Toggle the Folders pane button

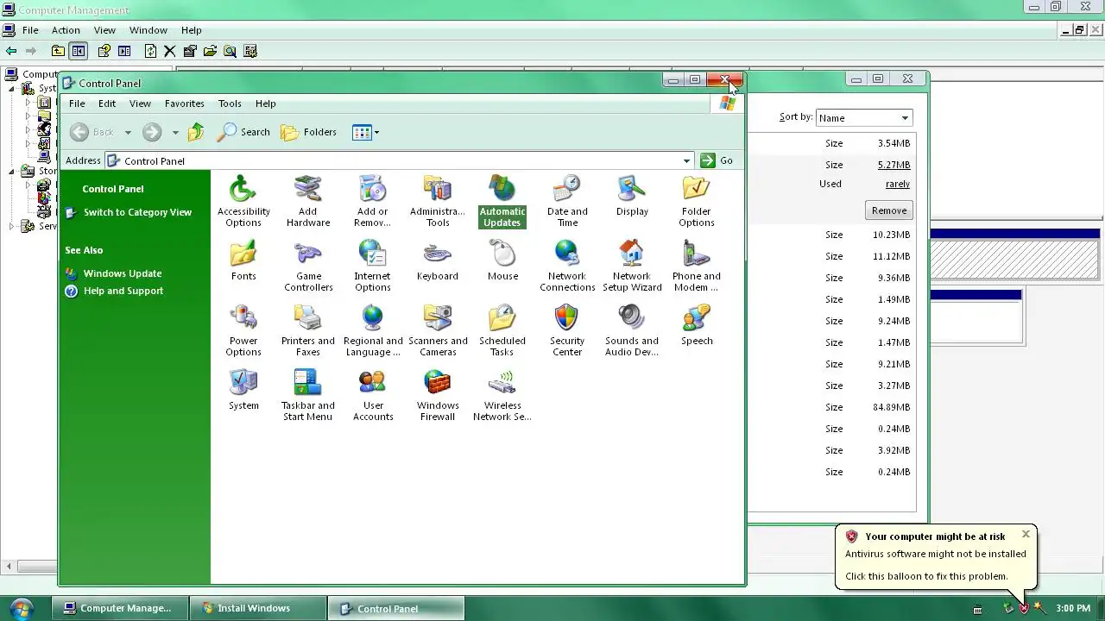point(309,132)
